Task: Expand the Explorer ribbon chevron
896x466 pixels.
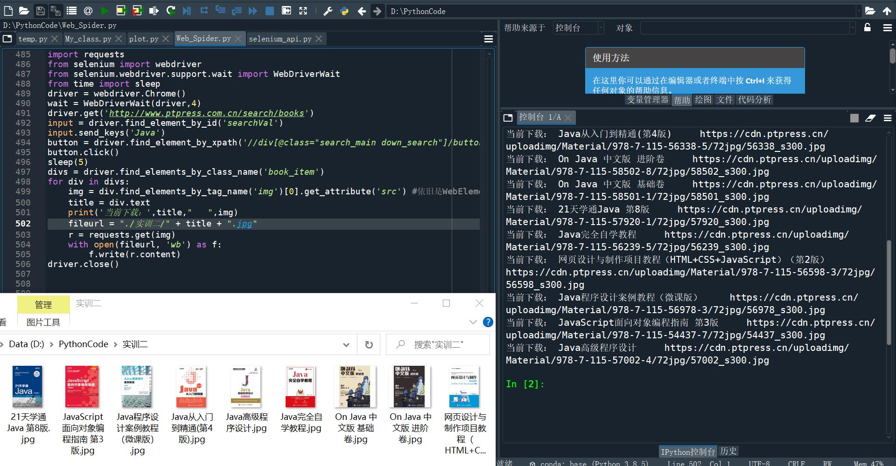Action: (473, 322)
